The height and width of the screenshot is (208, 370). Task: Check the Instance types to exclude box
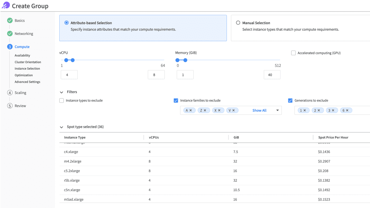point(61,100)
